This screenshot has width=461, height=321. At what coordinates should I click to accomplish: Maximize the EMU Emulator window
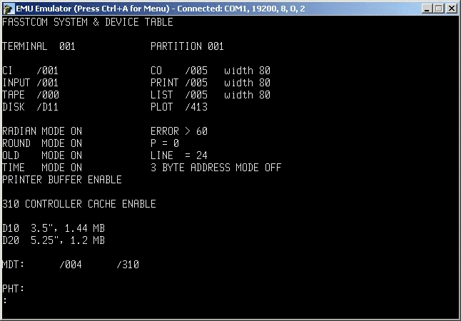(x=439, y=9)
